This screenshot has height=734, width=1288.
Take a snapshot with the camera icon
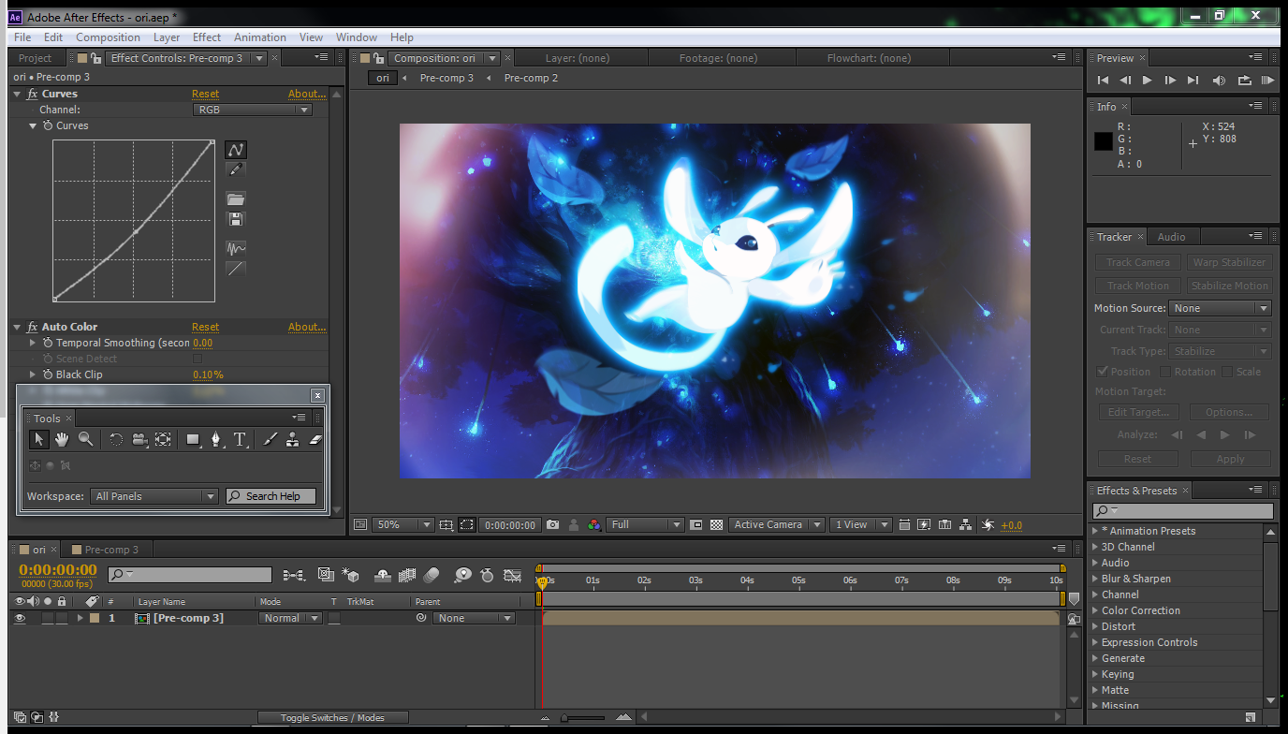click(553, 525)
